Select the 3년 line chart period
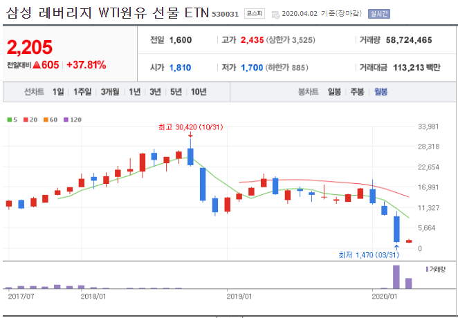Image resolution: width=458 pixels, height=318 pixels. coord(155,92)
